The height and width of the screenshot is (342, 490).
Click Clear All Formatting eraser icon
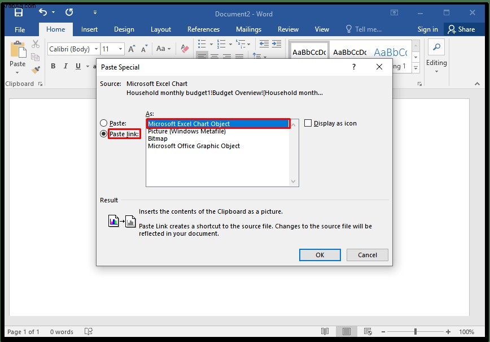click(185, 49)
